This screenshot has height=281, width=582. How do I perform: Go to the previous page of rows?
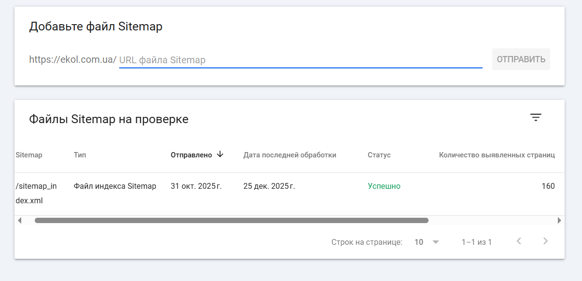(x=519, y=241)
